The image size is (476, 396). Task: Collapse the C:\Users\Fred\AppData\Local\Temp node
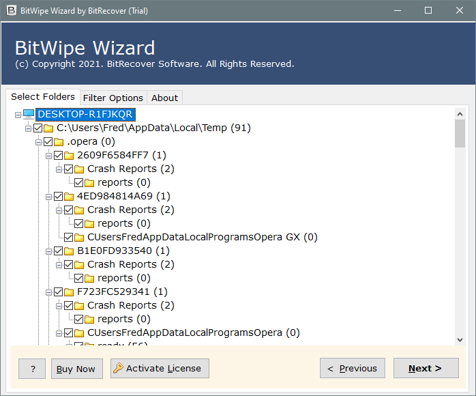pos(28,128)
